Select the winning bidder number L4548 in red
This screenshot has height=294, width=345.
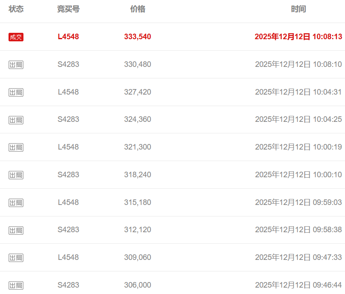pyautogui.click(x=68, y=37)
